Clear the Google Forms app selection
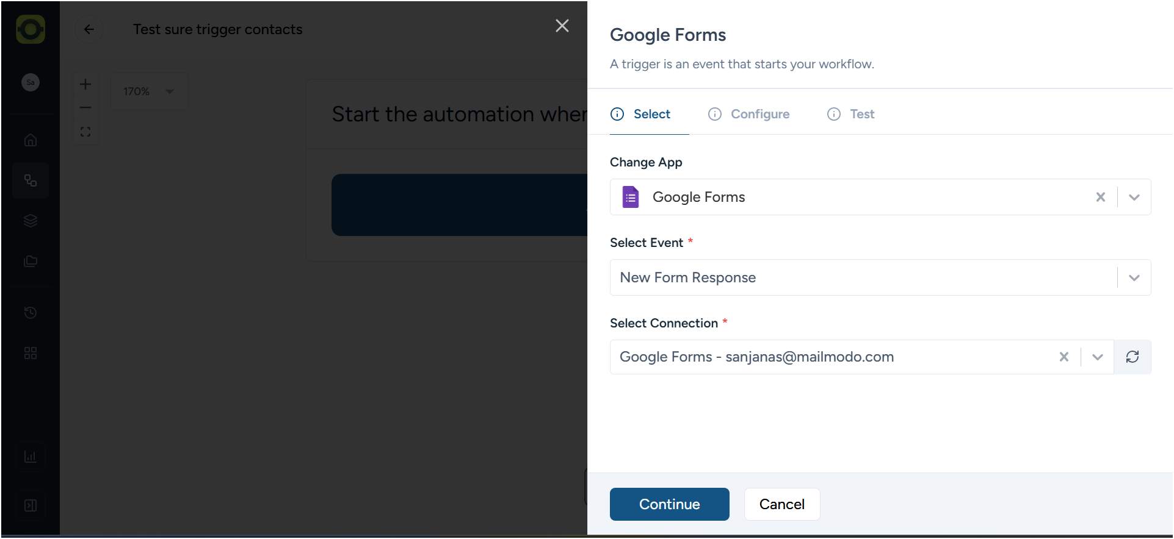The height and width of the screenshot is (539, 1174). pyautogui.click(x=1101, y=197)
